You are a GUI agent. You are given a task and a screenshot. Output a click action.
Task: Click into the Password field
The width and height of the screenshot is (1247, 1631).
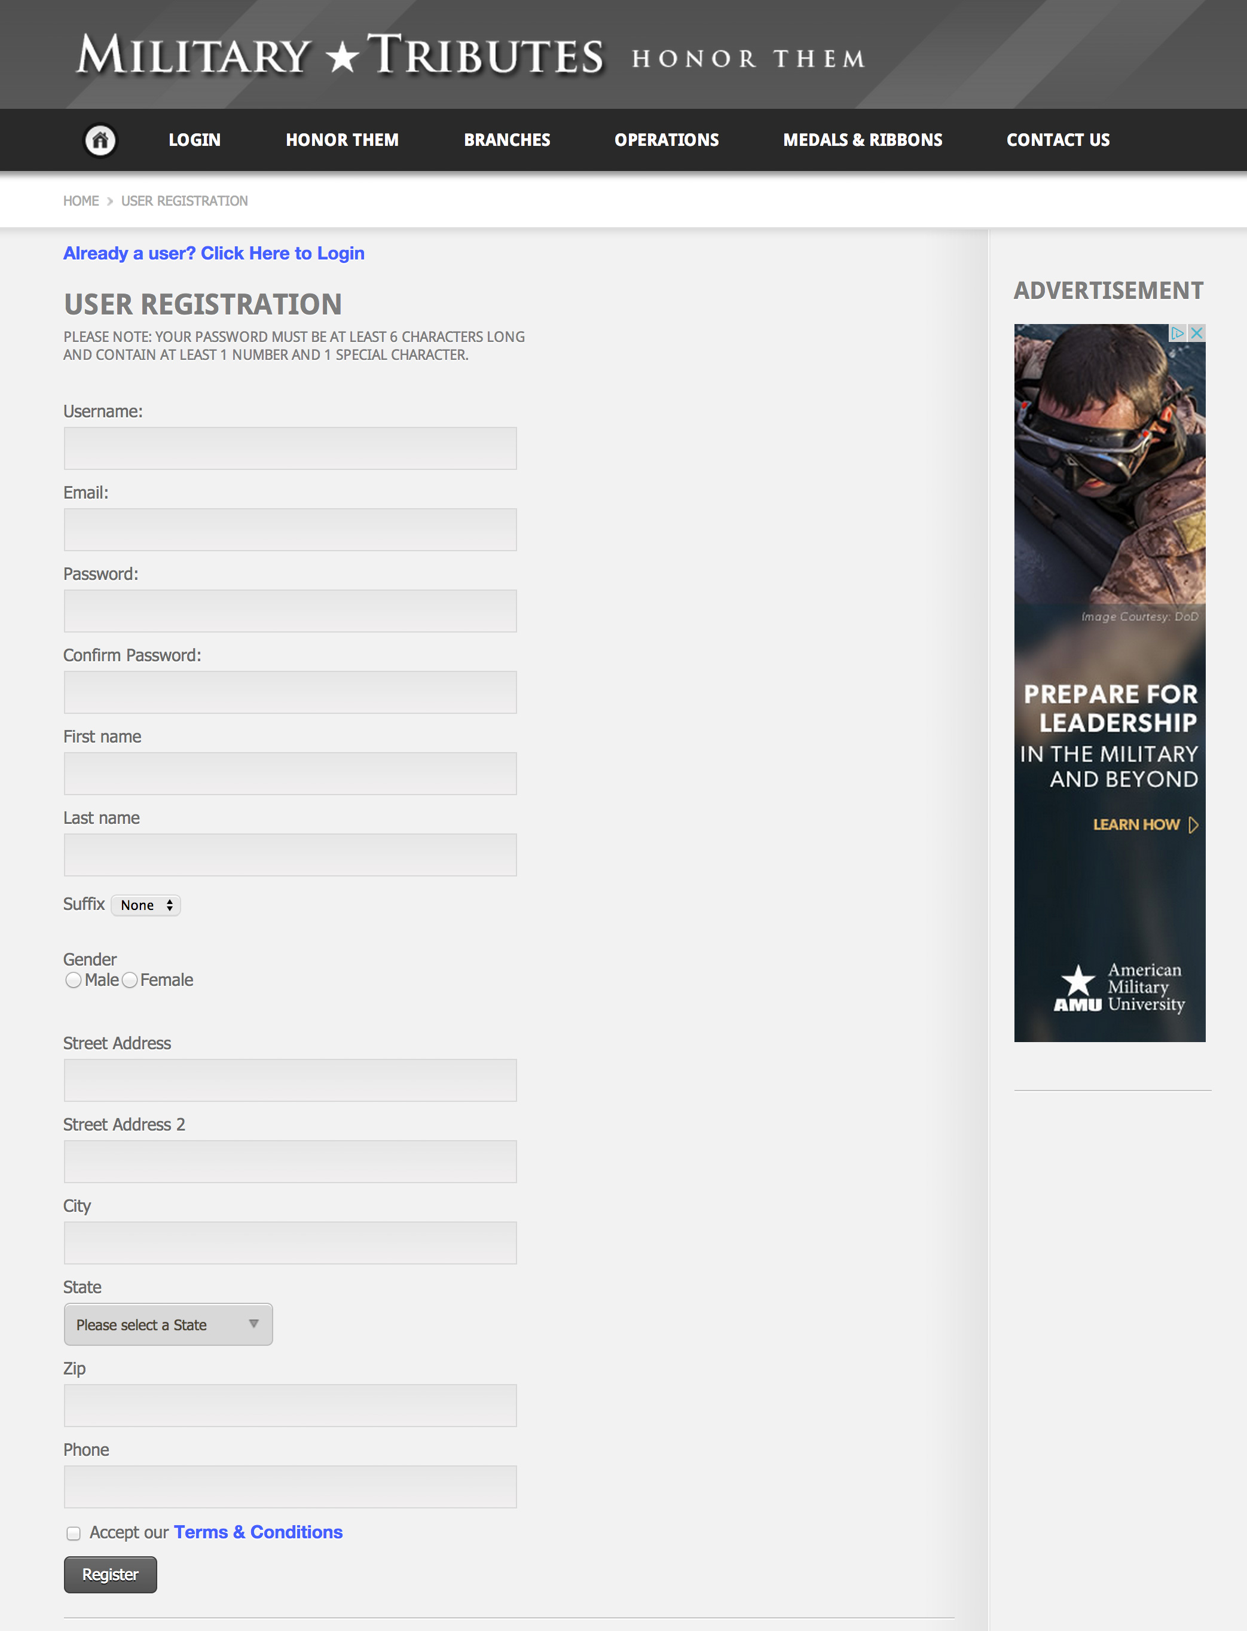coord(290,611)
